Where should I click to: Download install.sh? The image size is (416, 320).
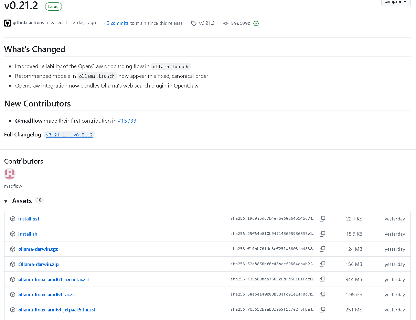coord(28,234)
